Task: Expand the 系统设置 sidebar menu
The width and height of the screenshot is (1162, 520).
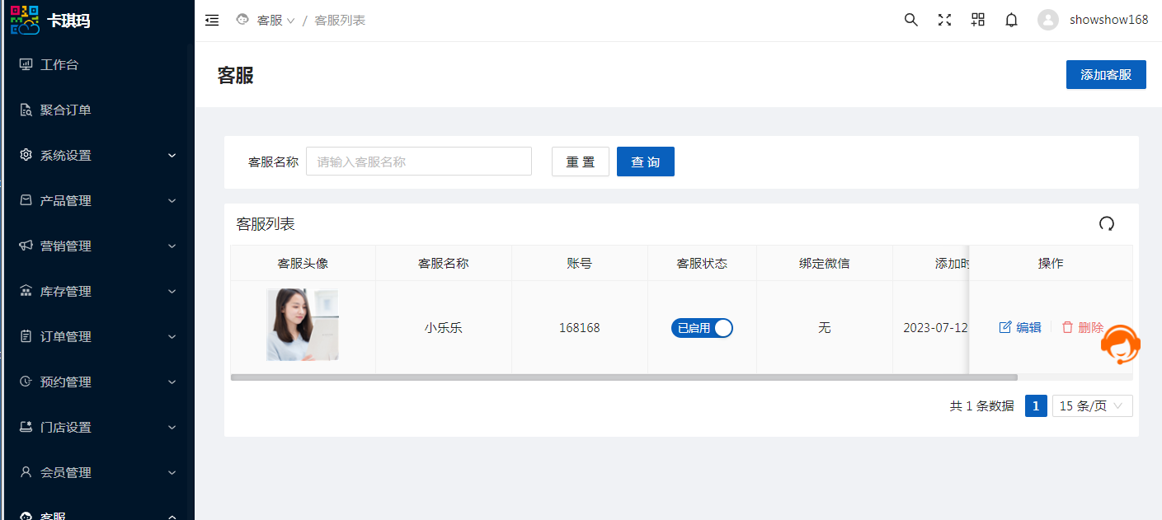Action: [x=97, y=156]
